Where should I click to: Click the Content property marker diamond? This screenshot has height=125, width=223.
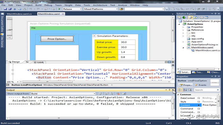click(x=199, y=105)
